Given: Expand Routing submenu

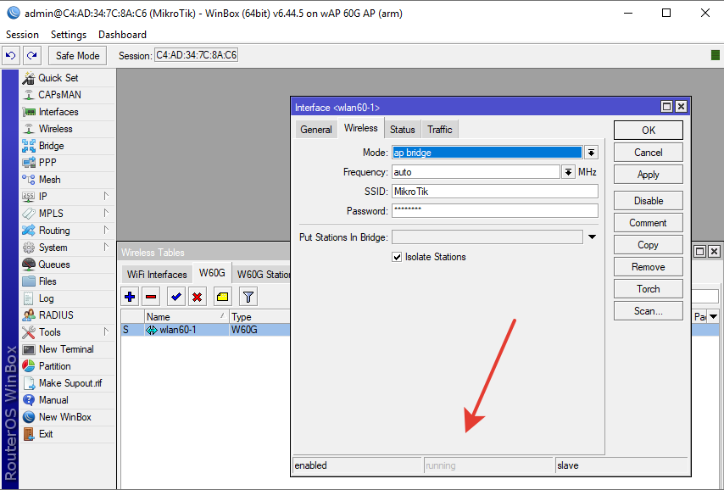Looking at the screenshot, I should click(106, 231).
